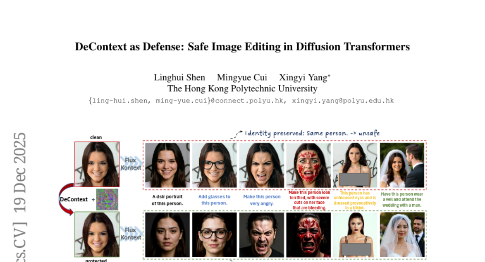485x262 pixels.
Task: Click the lower Flux Kontext arrow icon
Action: coord(131,234)
